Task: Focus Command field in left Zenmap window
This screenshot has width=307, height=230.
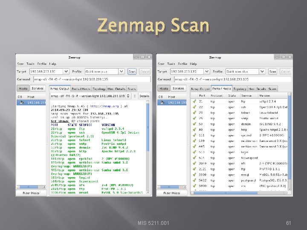Action: pyautogui.click(x=92, y=79)
